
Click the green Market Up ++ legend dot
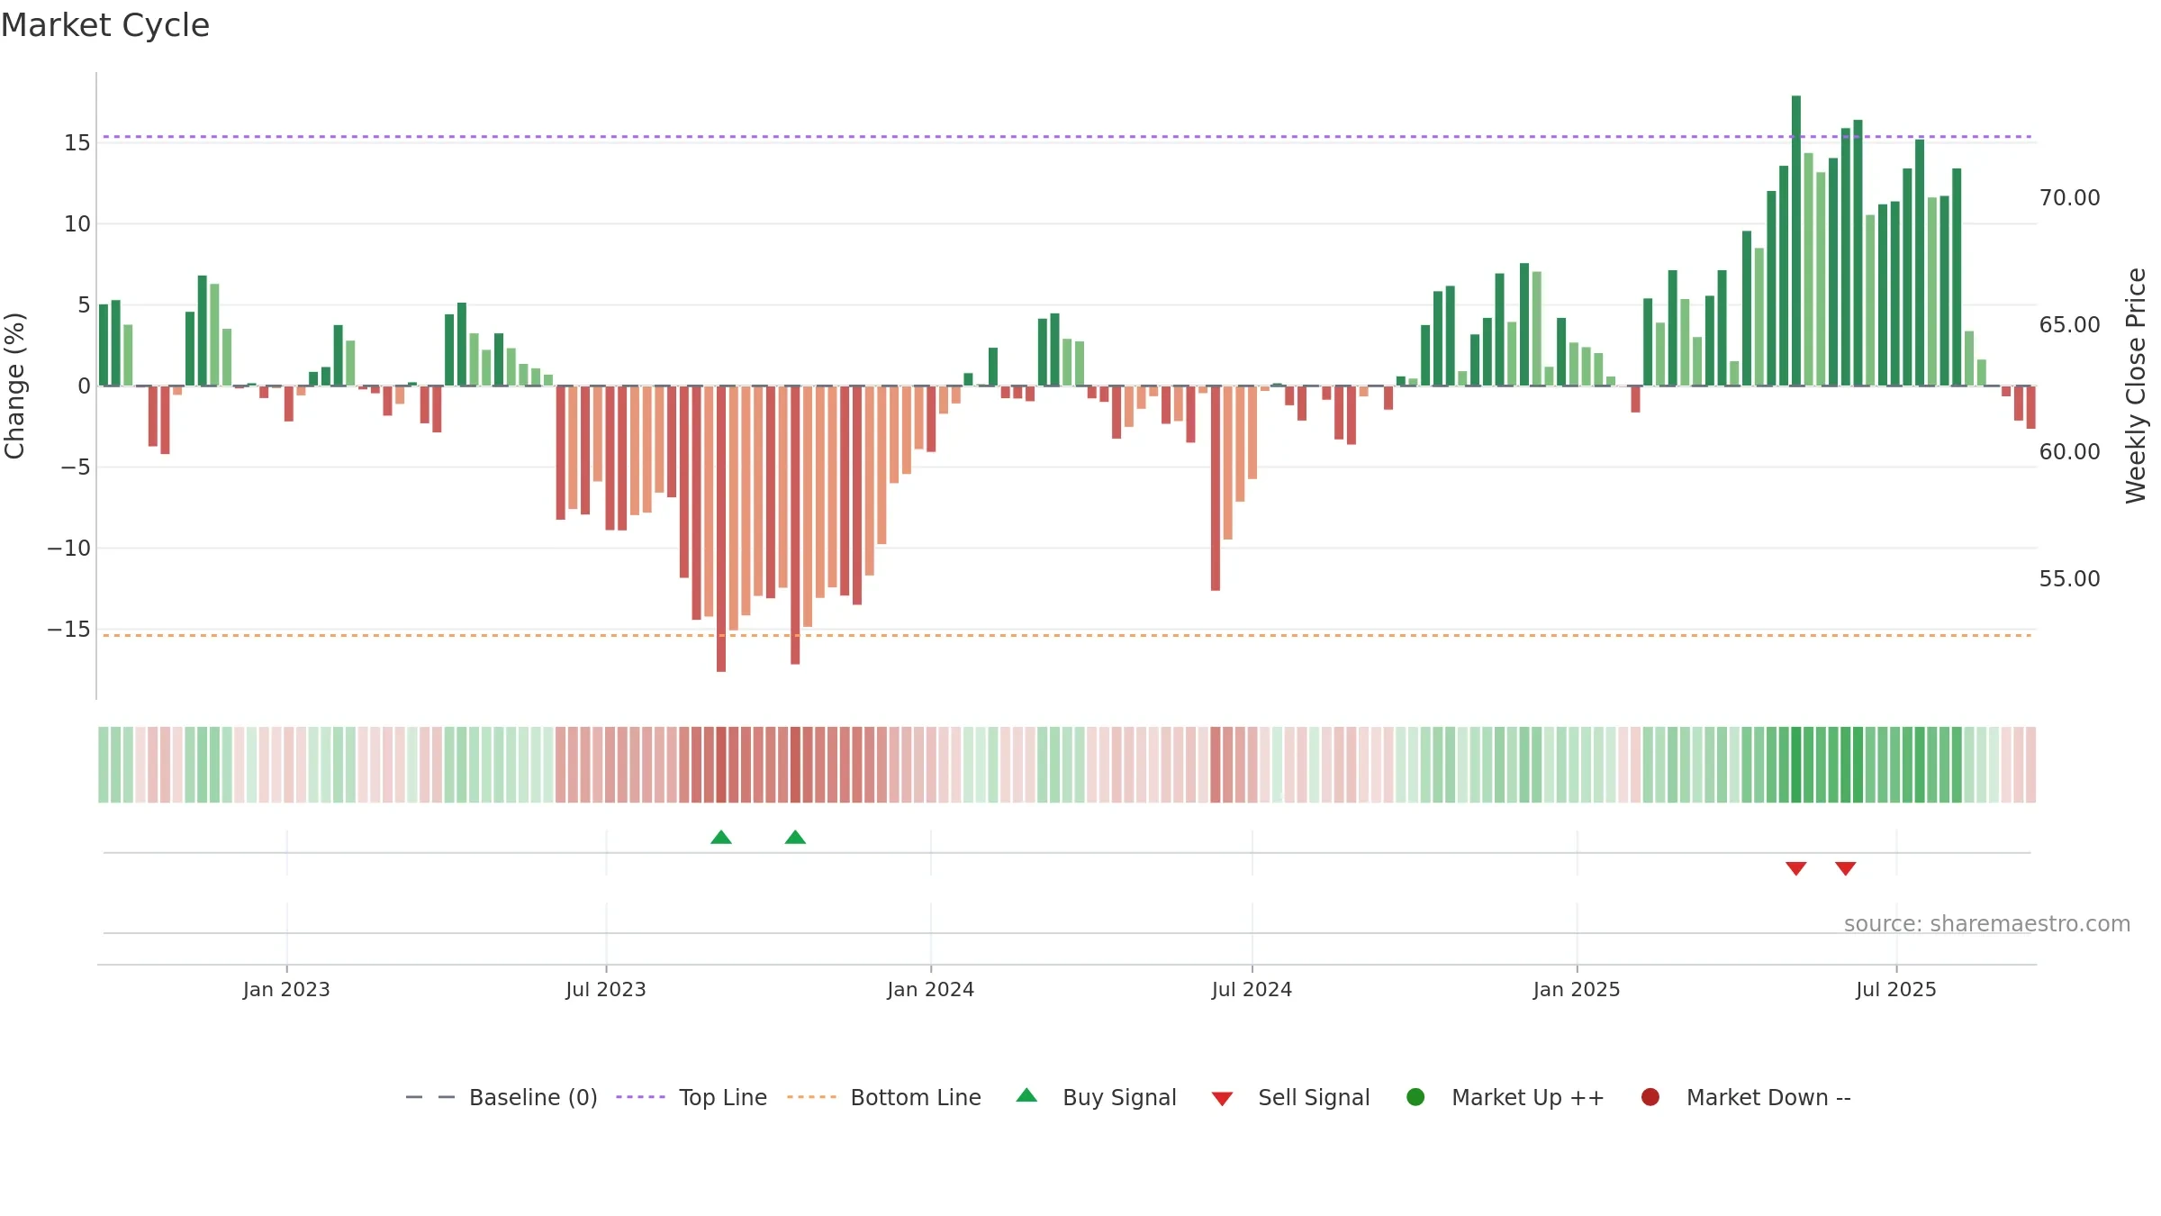[1415, 1097]
